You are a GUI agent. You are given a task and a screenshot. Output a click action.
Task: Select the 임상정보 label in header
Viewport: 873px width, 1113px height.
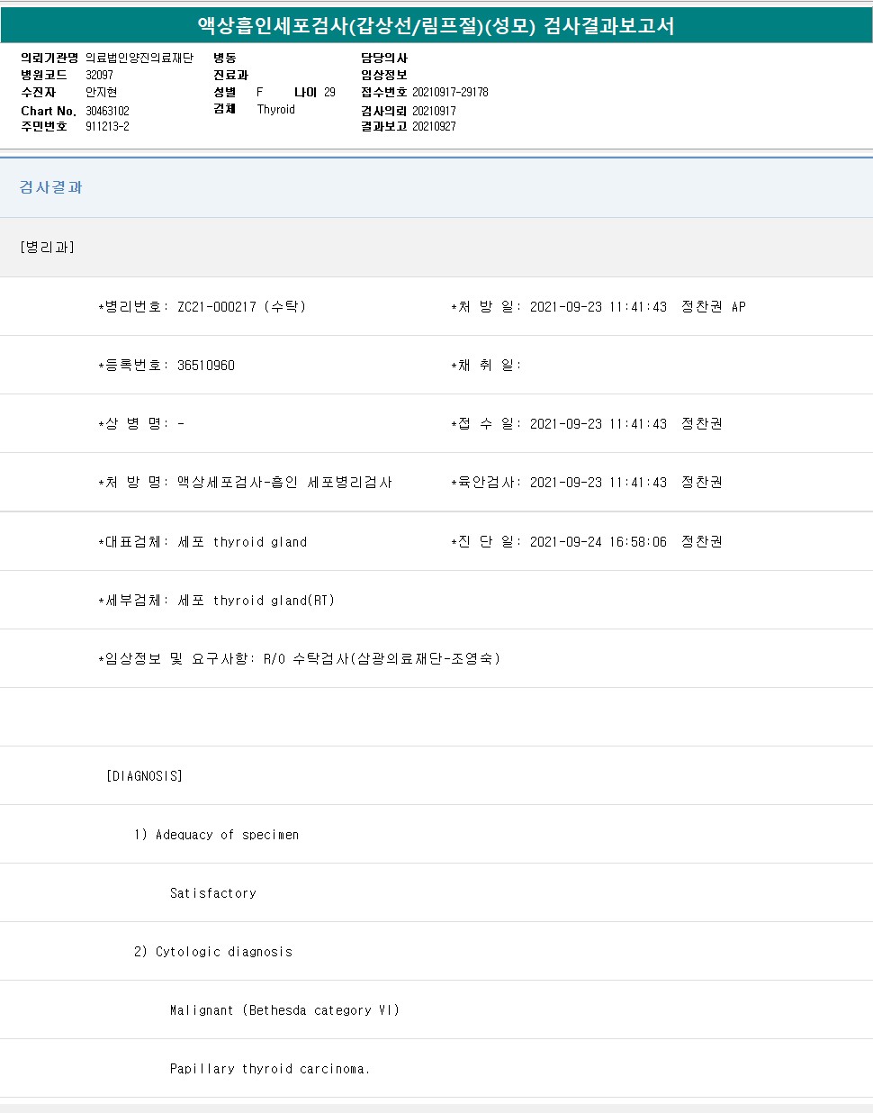pyautogui.click(x=384, y=75)
